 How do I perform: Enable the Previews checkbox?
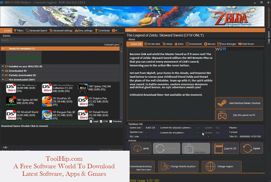(111, 121)
